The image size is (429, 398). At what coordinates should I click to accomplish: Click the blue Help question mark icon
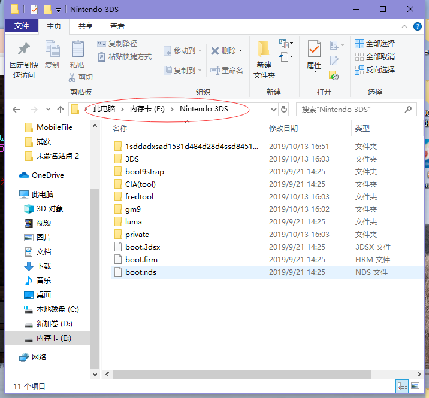(418, 26)
